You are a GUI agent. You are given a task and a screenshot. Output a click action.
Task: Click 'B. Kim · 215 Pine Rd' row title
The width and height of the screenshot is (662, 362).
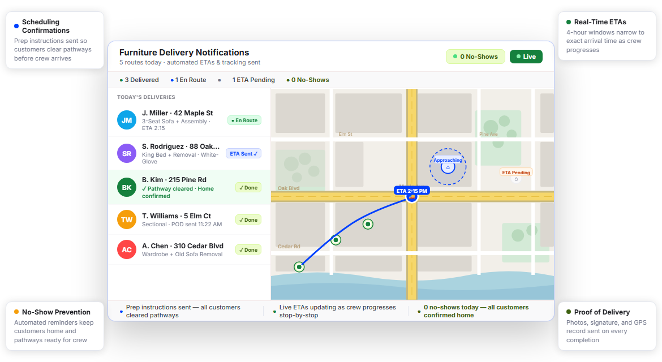(x=174, y=180)
